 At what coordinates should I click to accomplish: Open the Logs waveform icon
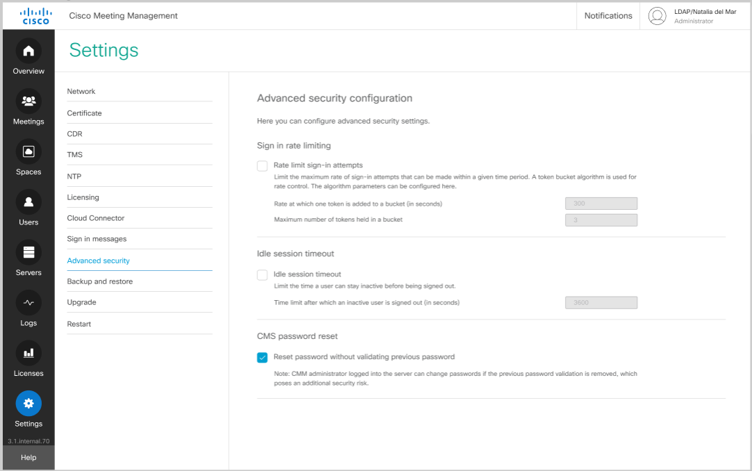coord(28,302)
